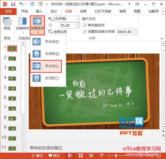Switch to the Insert tab
Image resolution: width=166 pixels, height=159 pixels.
(x=39, y=11)
